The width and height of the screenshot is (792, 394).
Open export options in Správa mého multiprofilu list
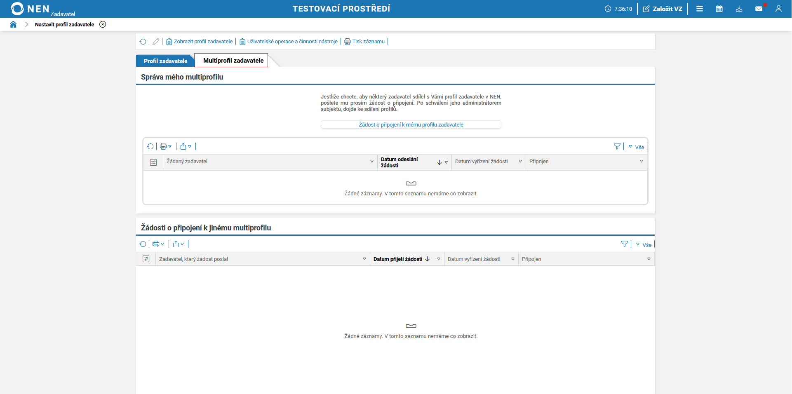pyautogui.click(x=186, y=146)
